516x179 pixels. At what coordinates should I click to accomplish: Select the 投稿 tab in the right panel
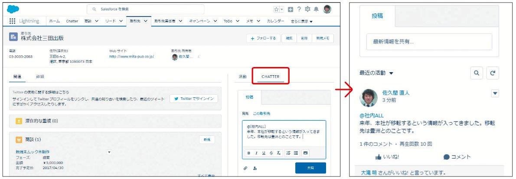click(377, 16)
